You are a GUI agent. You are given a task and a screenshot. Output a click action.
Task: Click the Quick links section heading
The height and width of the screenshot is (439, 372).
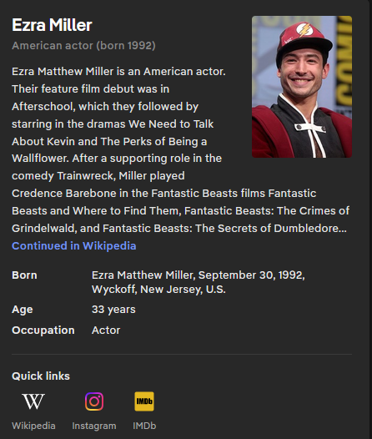(41, 376)
